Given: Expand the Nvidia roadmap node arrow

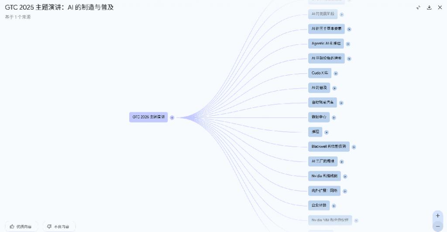Looking at the screenshot, I should 345,177.
